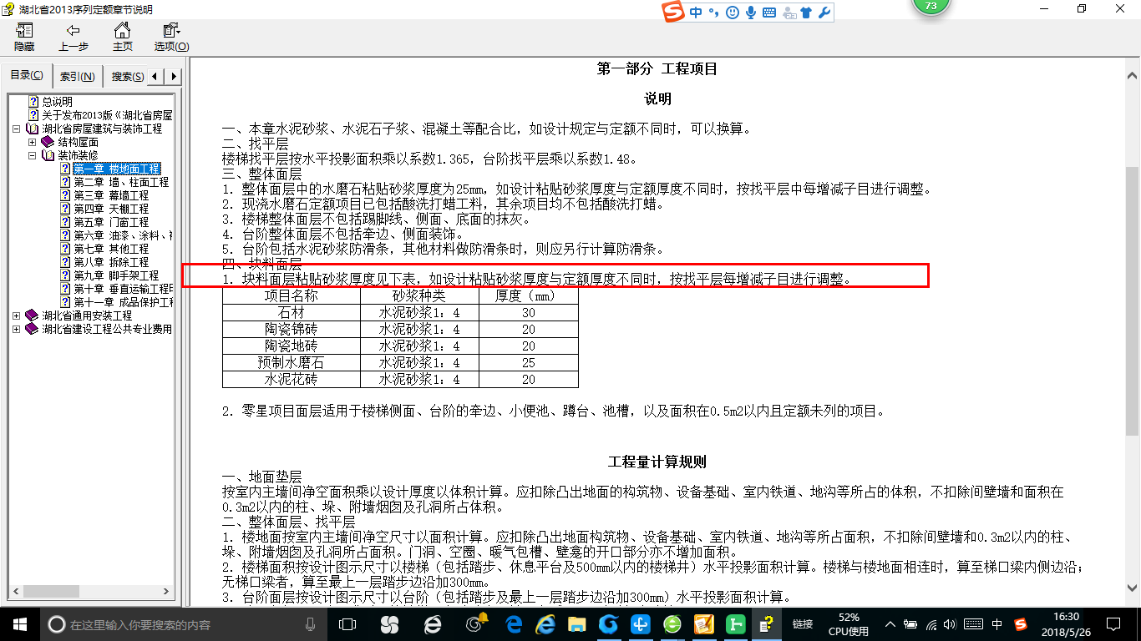The height and width of the screenshot is (641, 1141).
Task: Switch to the 搜索(S) tab
Action: [x=126, y=77]
